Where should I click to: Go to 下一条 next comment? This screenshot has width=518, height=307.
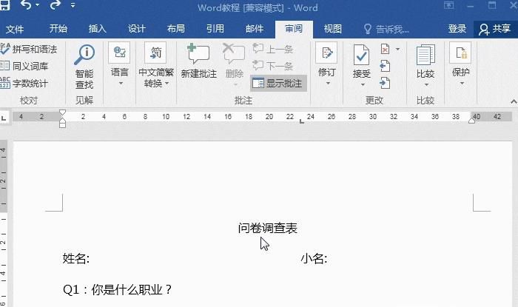273,66
